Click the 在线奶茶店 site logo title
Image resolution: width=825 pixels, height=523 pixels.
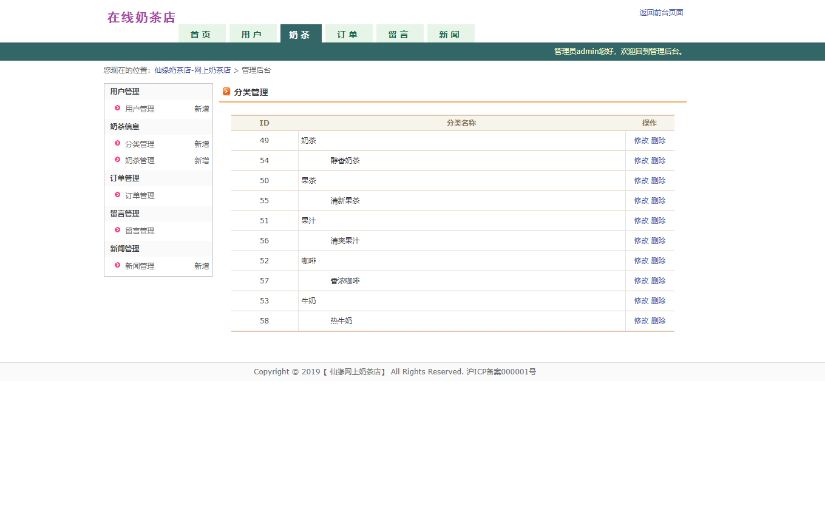141,18
